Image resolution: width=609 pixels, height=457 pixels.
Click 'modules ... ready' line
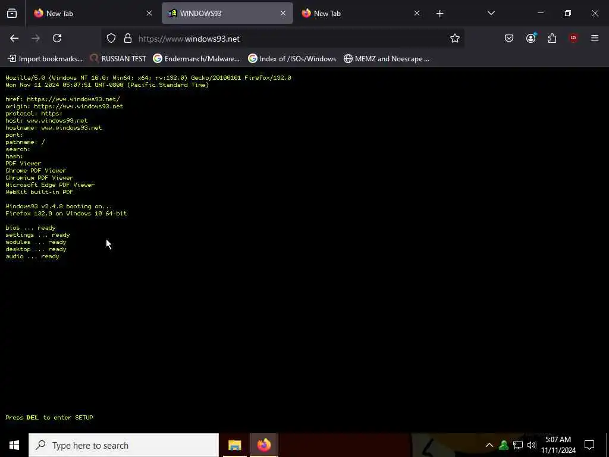pyautogui.click(x=36, y=242)
